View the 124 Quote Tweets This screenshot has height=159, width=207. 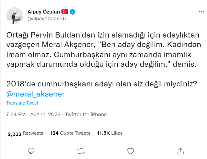coord(70,133)
